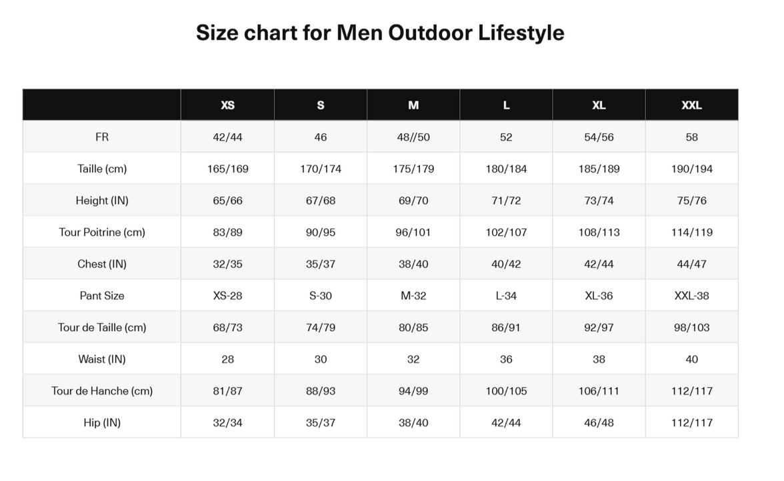Click the Tour de Hanche (cm) label
Viewport: 784px width, 481px height.
click(102, 391)
